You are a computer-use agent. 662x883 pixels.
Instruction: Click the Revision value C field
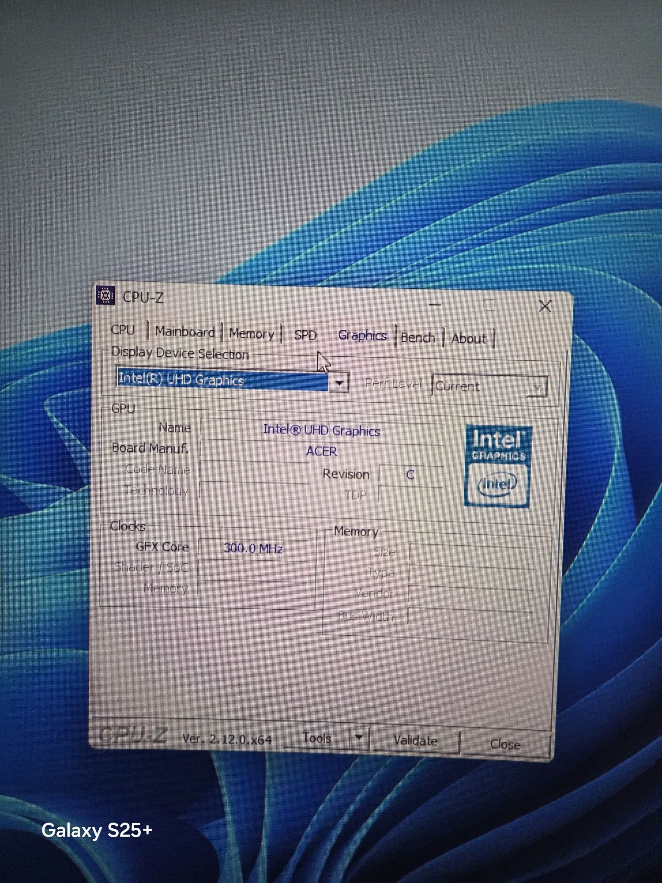coord(410,475)
